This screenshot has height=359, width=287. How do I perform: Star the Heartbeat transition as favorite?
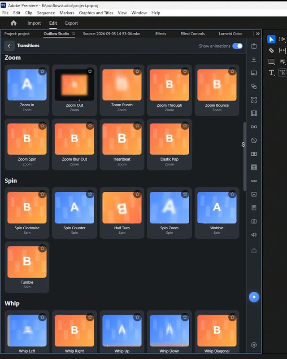pyautogui.click(x=137, y=126)
